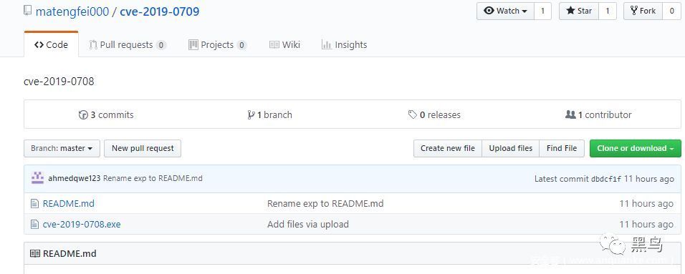Click the Projects board icon
Screen dimensions: 685x274
click(x=193, y=44)
